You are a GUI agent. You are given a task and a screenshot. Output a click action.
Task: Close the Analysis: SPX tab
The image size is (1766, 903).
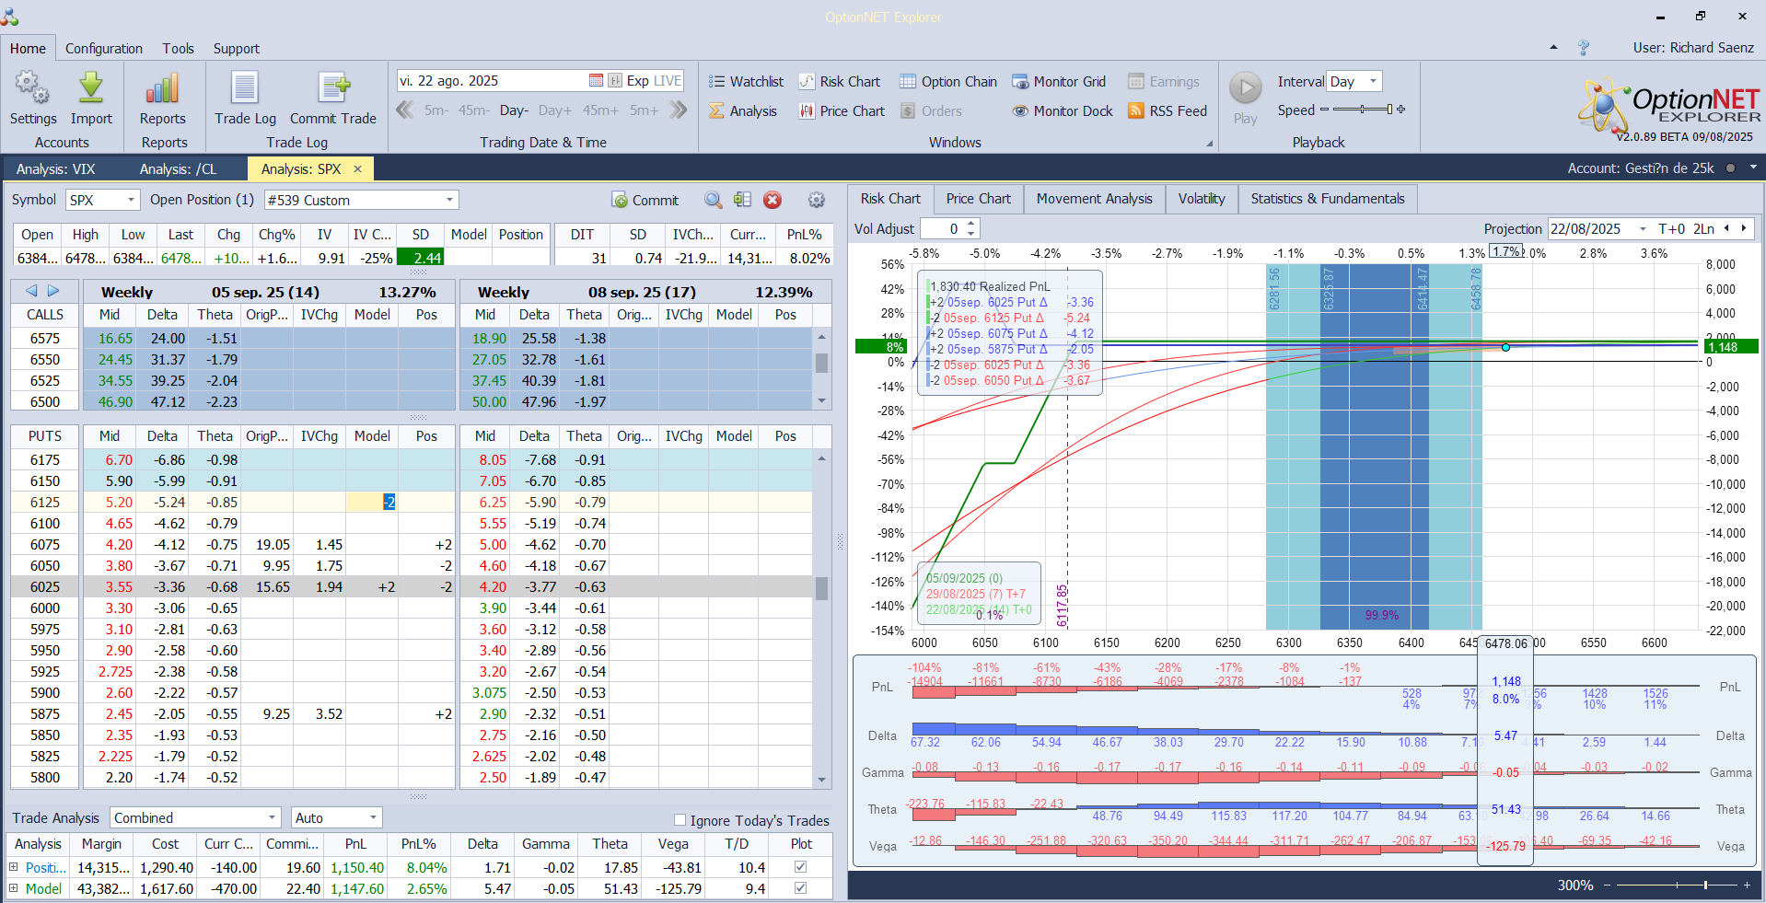click(x=358, y=168)
